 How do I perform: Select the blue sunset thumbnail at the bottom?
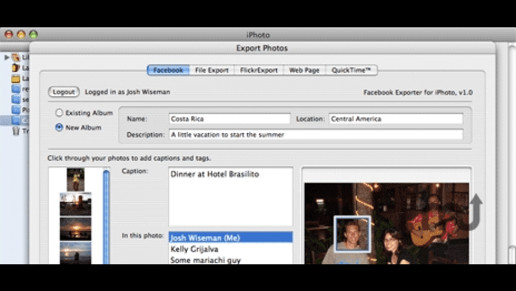click(x=75, y=253)
